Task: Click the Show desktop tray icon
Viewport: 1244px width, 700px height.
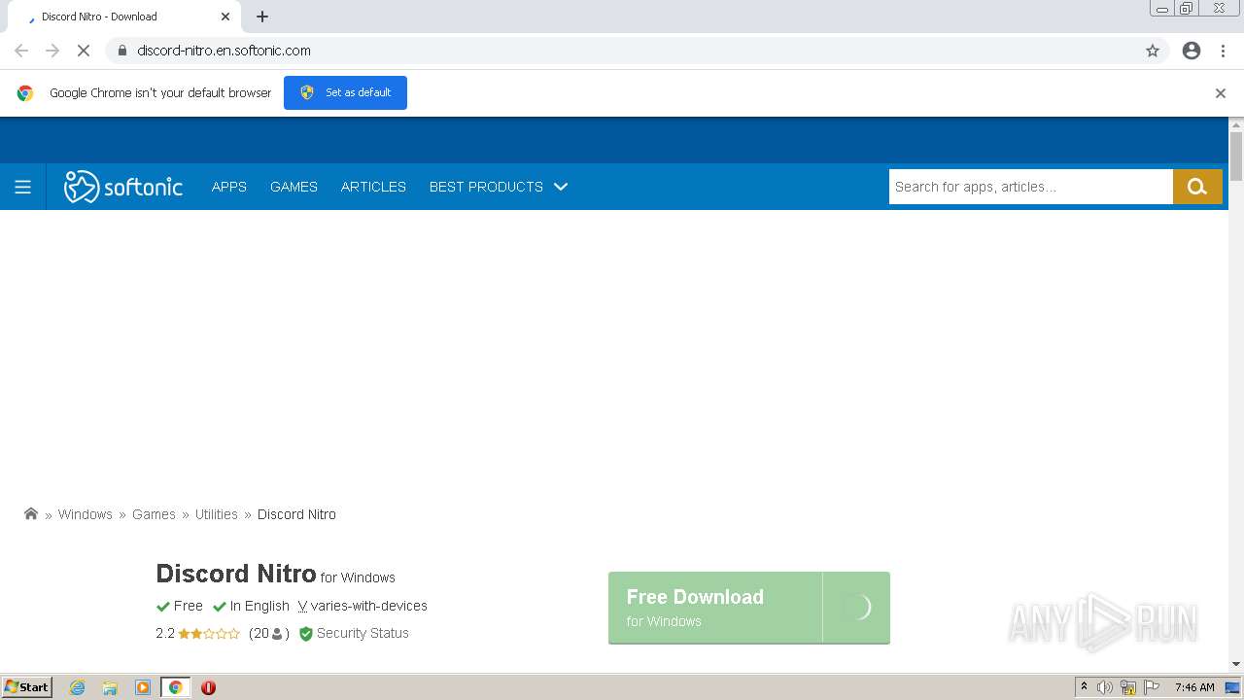Action: coord(1232,687)
